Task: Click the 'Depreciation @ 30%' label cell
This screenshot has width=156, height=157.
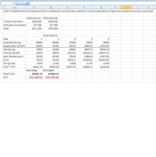Action: click(x=14, y=46)
